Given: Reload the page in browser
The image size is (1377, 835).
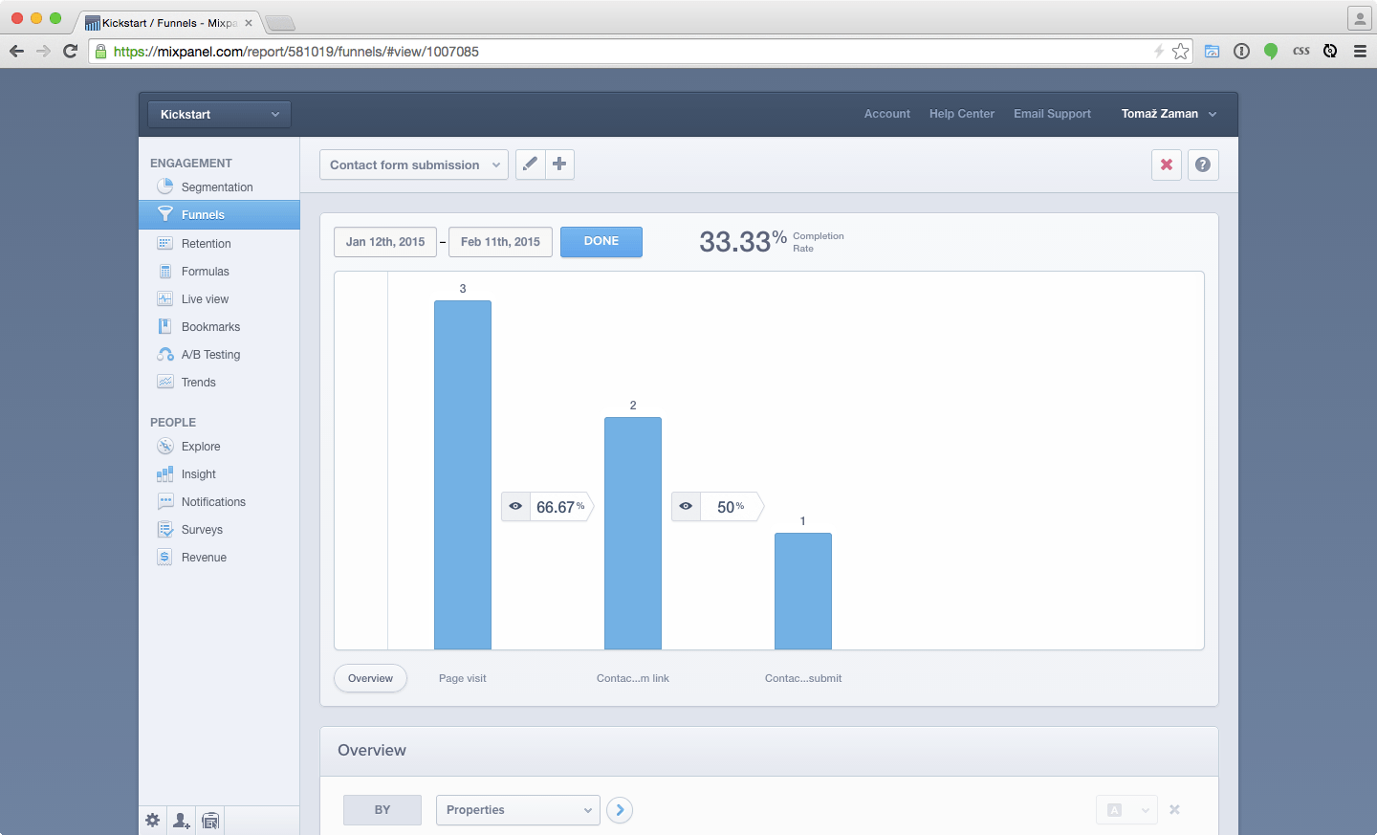Looking at the screenshot, I should [x=70, y=51].
